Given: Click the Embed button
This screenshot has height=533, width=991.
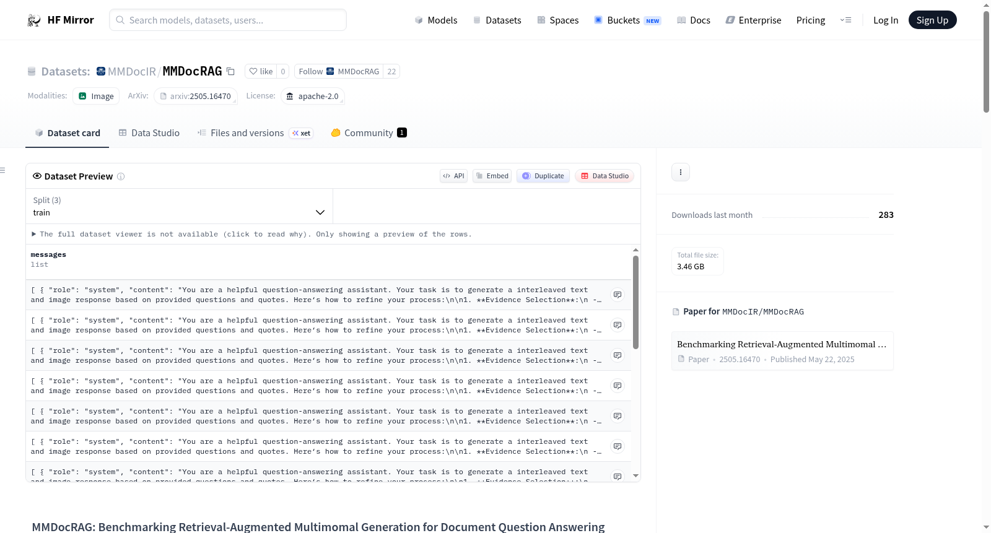Looking at the screenshot, I should [x=492, y=176].
